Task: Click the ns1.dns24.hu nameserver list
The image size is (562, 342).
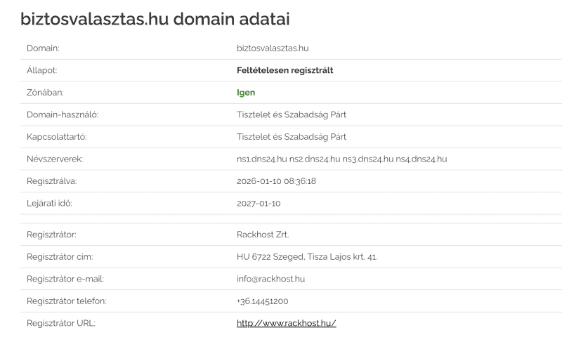Action: (x=341, y=159)
